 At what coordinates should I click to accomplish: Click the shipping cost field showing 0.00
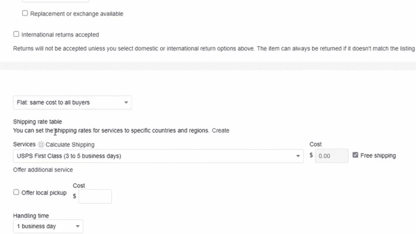pos(332,156)
